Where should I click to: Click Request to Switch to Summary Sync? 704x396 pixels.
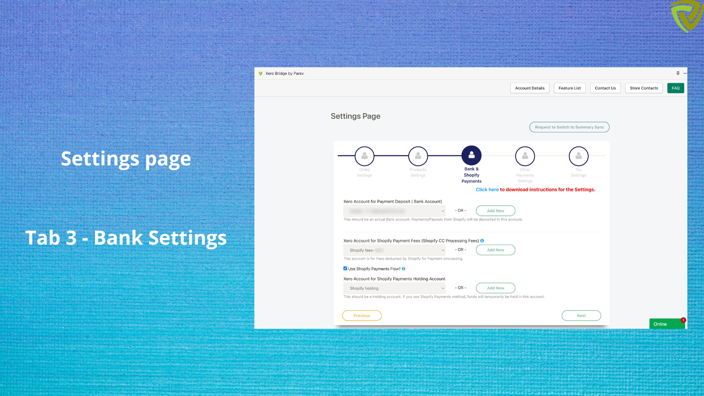[569, 127]
